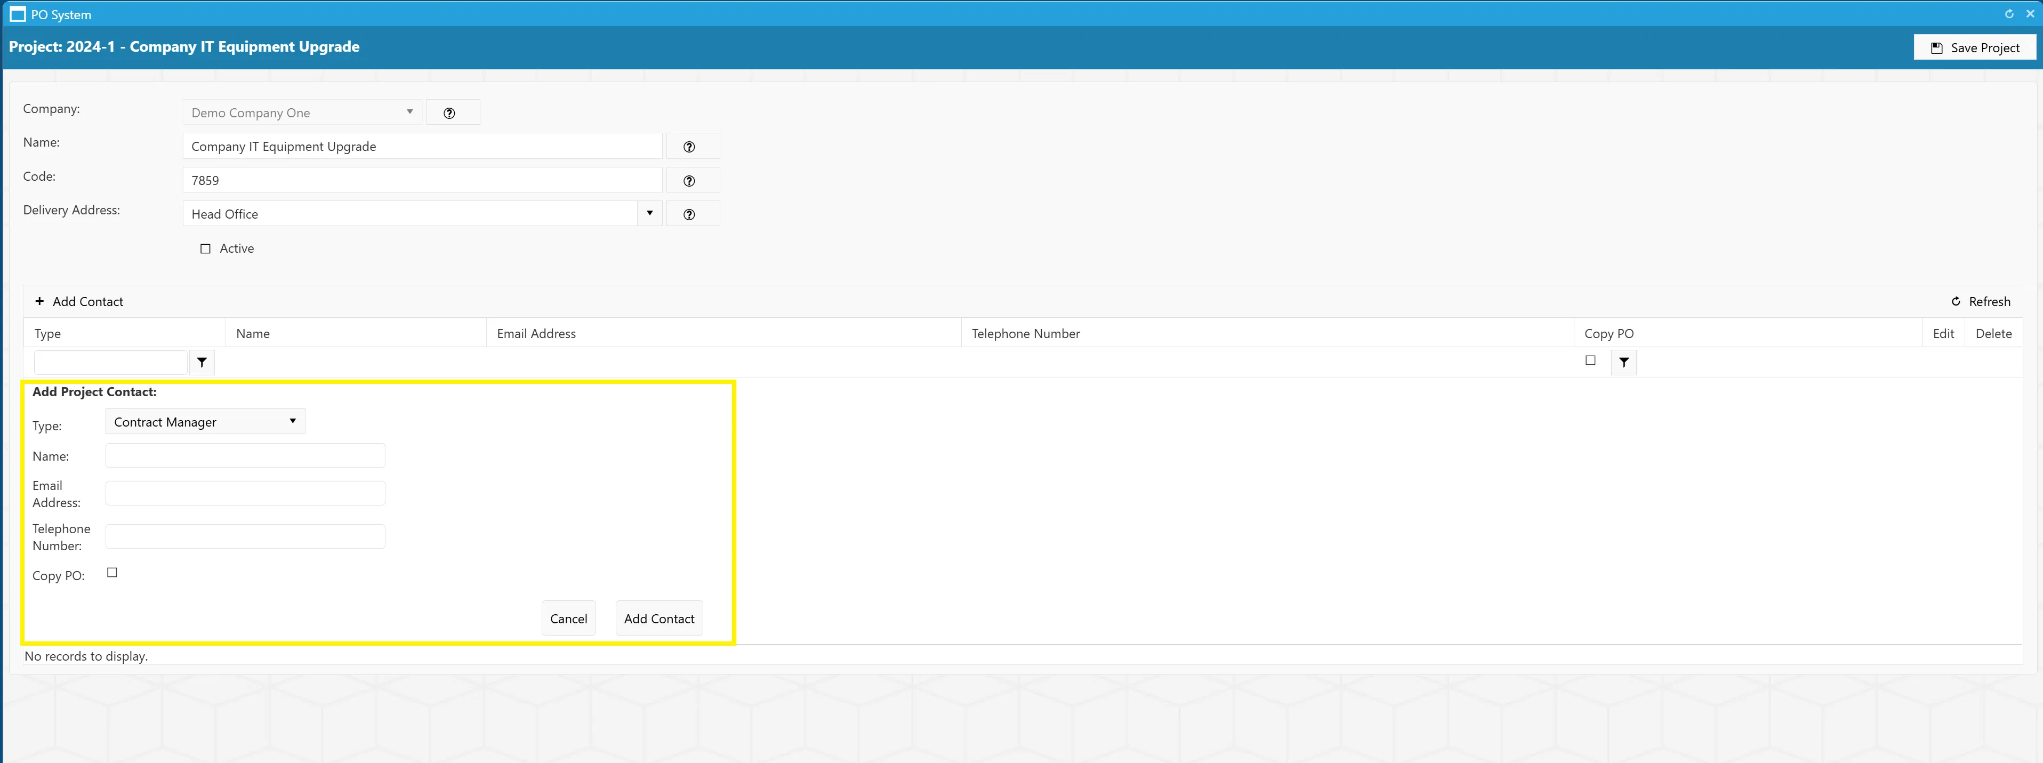Click the contact Telephone Number input field
The width and height of the screenshot is (2043, 763).
point(245,536)
